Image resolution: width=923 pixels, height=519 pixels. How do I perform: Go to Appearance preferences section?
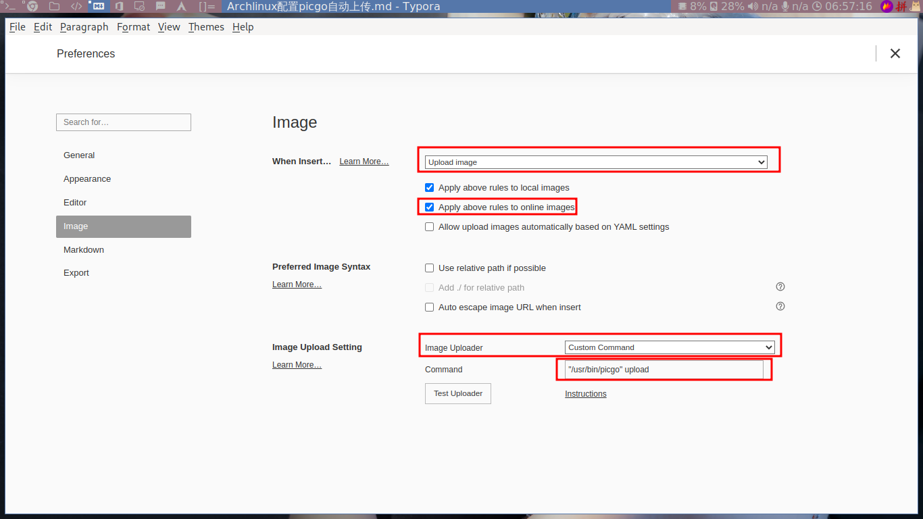(x=124, y=179)
